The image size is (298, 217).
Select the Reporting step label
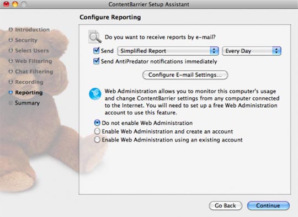29,93
